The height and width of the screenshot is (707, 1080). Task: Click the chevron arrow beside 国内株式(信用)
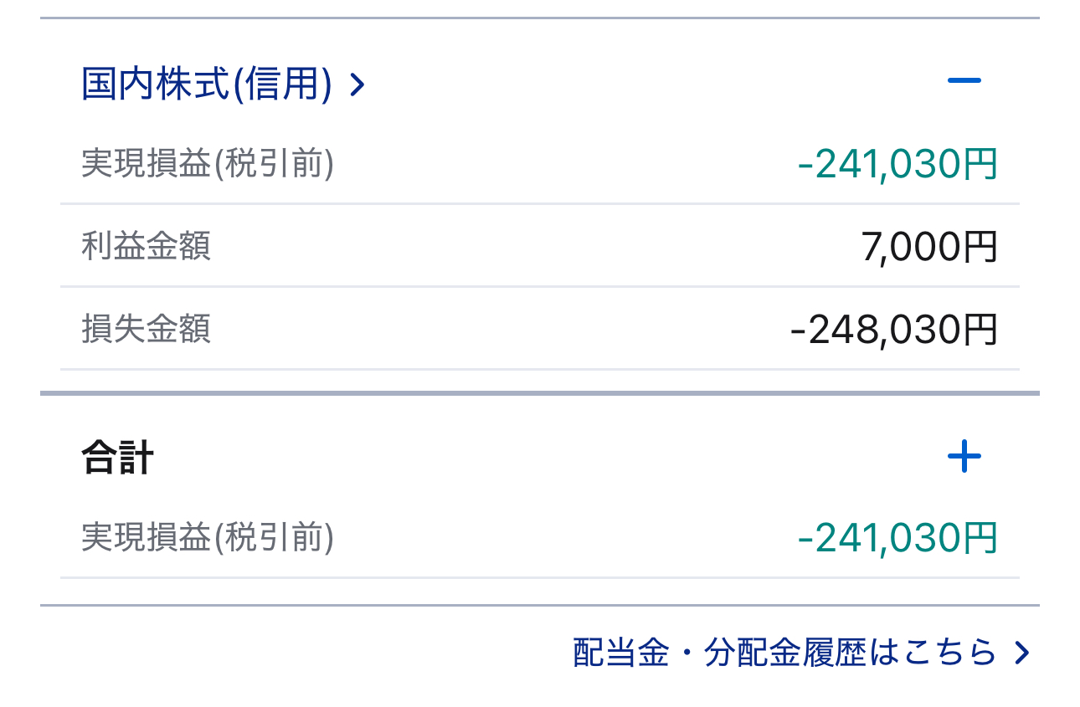tap(357, 85)
